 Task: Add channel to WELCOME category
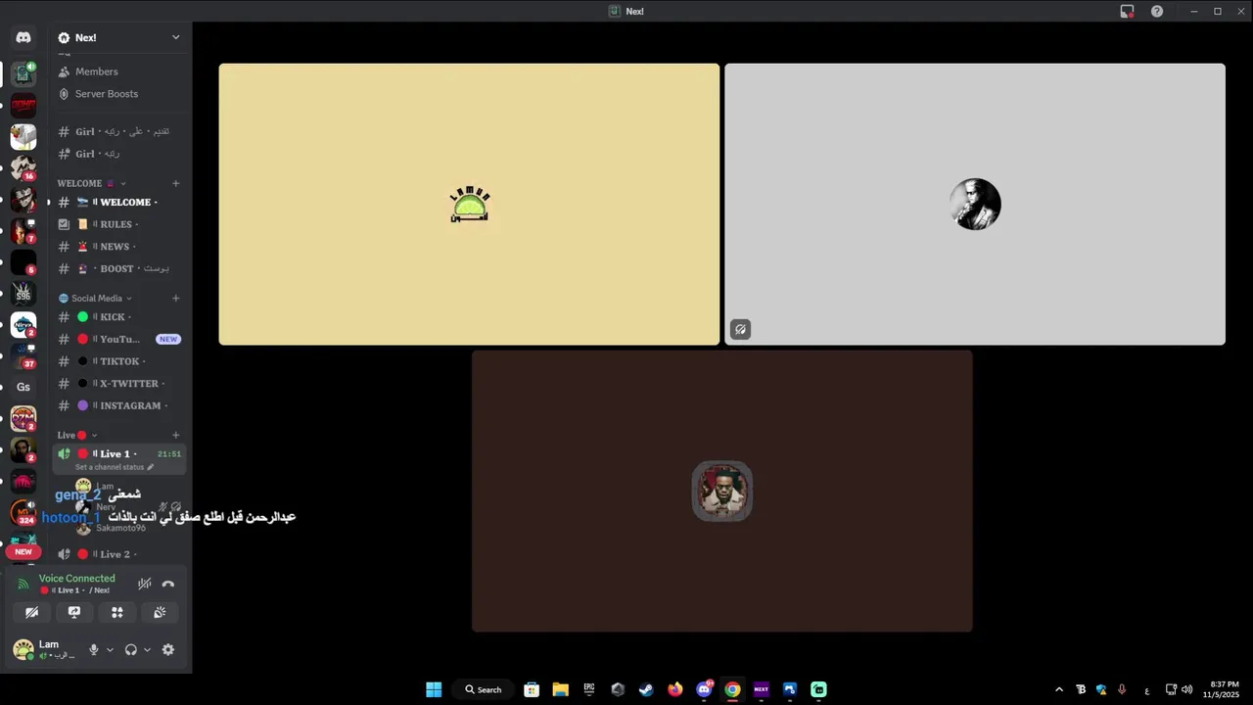click(176, 183)
